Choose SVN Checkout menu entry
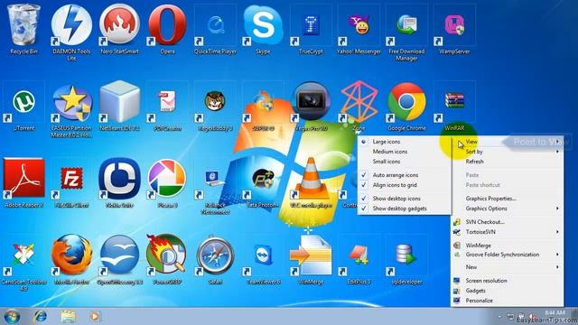Screen dimensions: 578x325 coord(508,222)
